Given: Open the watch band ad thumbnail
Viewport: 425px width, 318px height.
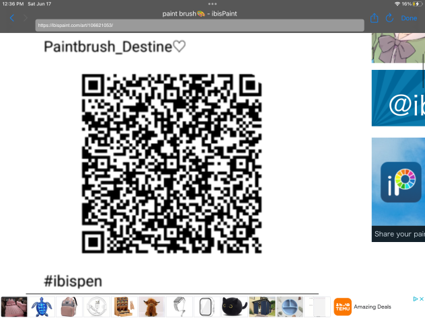Looking at the screenshot, I should pos(179,307).
